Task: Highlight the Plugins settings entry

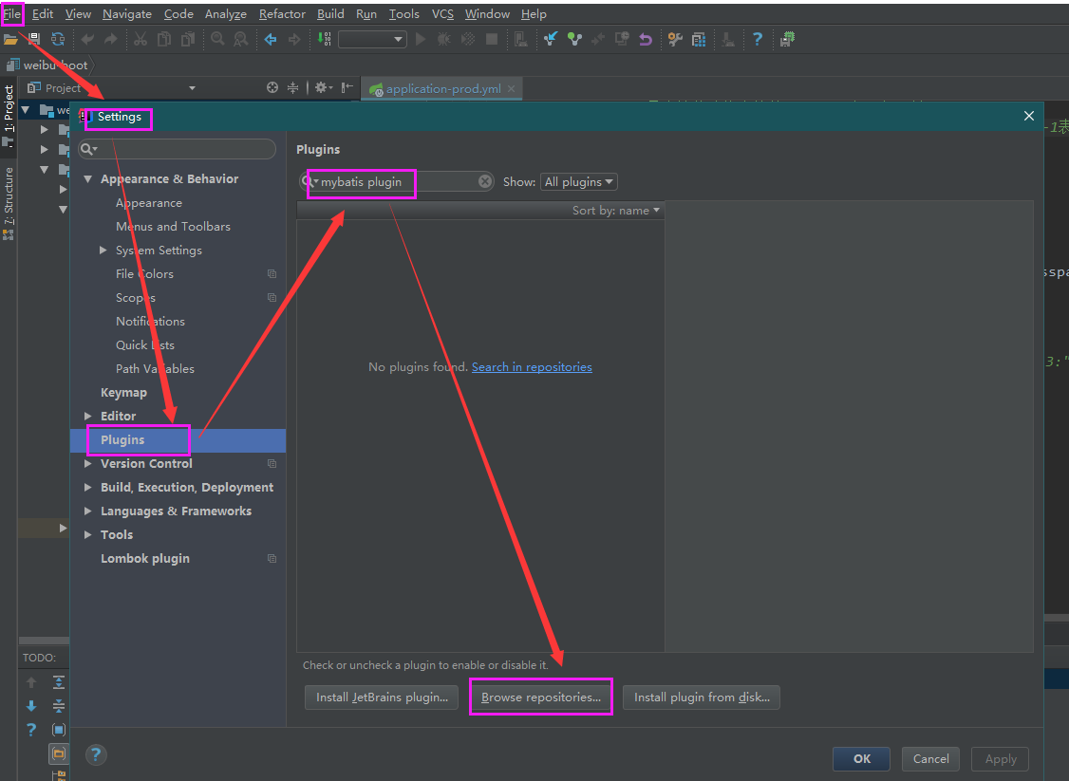Action: (x=122, y=439)
